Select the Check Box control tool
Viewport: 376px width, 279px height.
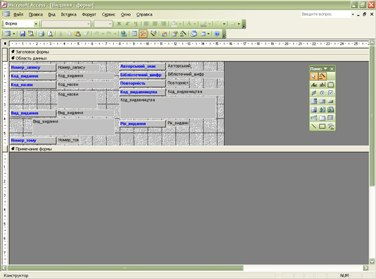click(330, 93)
